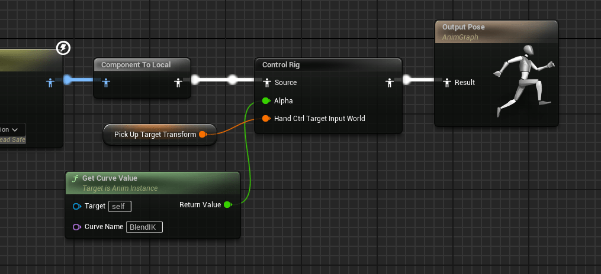Click the green Alpha pin on Control Rig

pyautogui.click(x=266, y=101)
